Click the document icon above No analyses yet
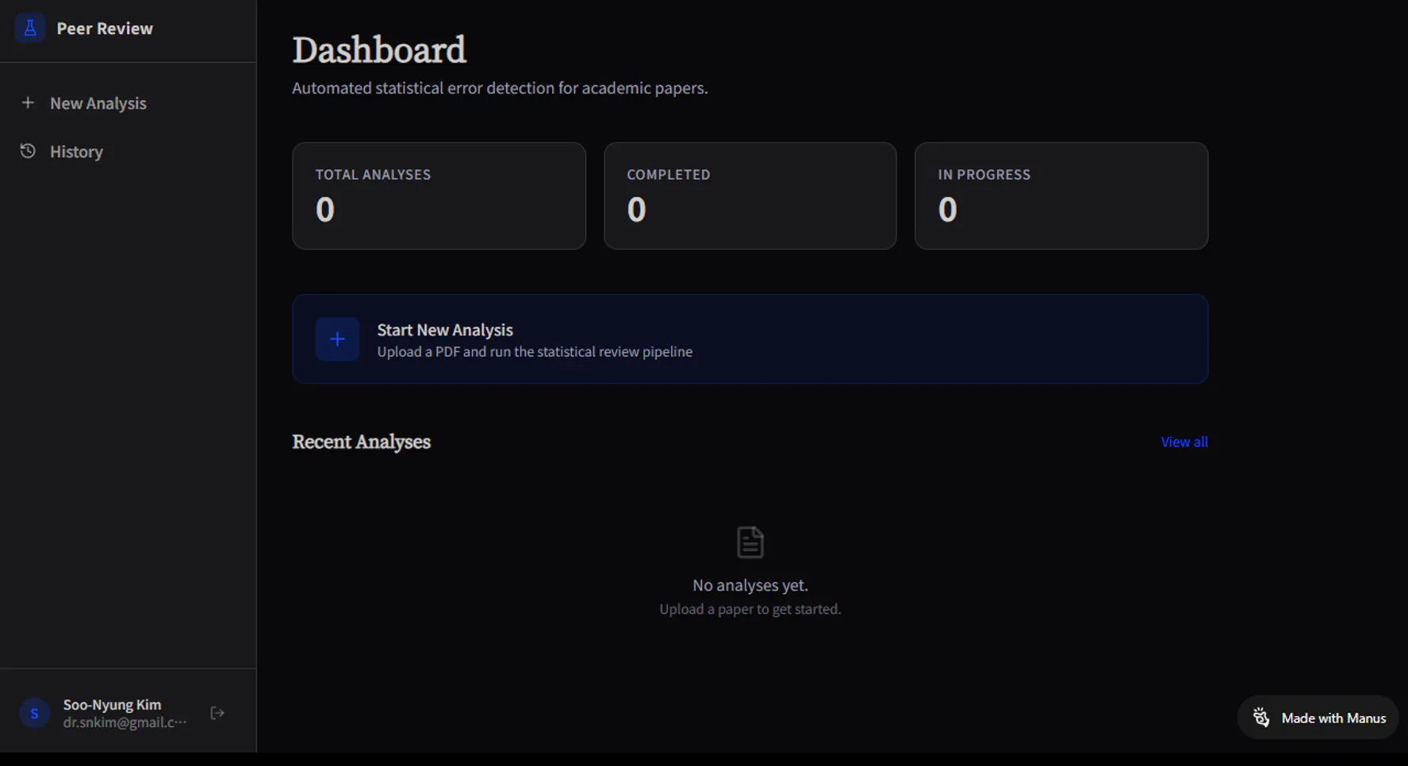This screenshot has width=1408, height=766. (x=750, y=542)
